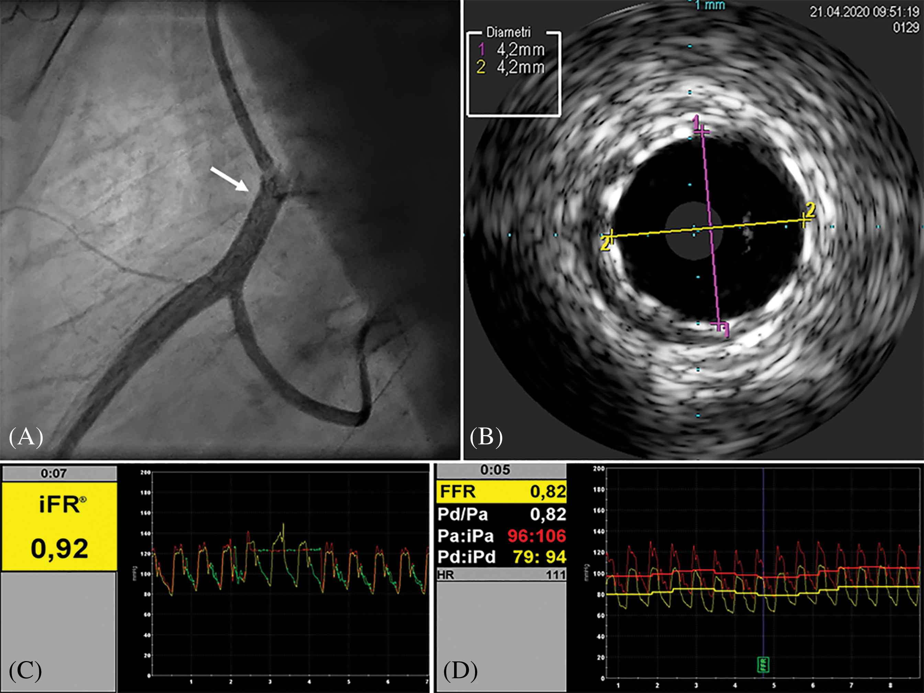Click the white arrow on angiogram
The height and width of the screenshot is (693, 924).
(x=229, y=179)
